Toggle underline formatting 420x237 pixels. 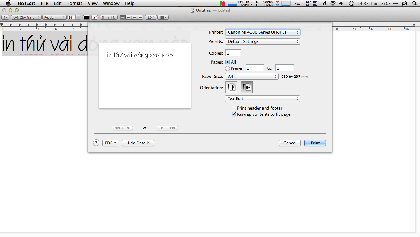[115, 18]
